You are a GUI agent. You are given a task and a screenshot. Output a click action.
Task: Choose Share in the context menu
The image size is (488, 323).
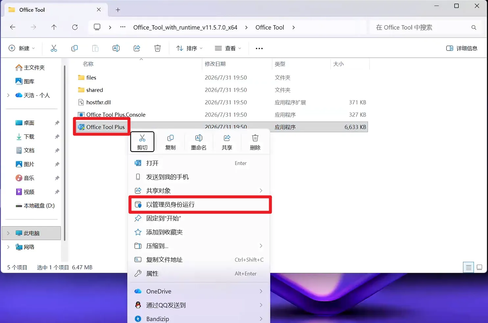[227, 142]
